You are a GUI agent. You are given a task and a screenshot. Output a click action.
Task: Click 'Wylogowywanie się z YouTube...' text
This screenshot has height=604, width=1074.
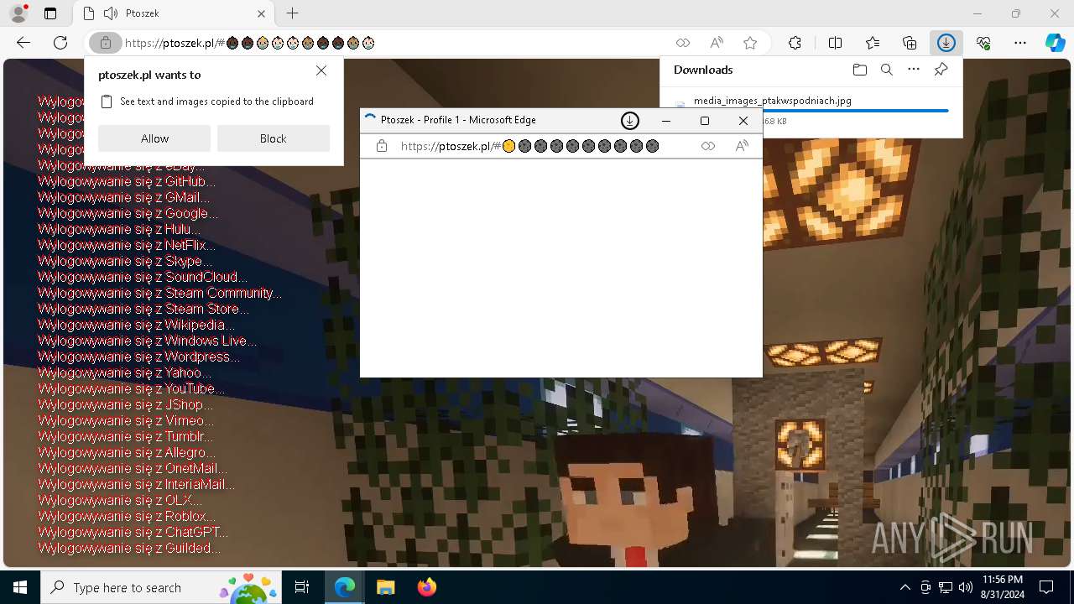[x=132, y=388]
